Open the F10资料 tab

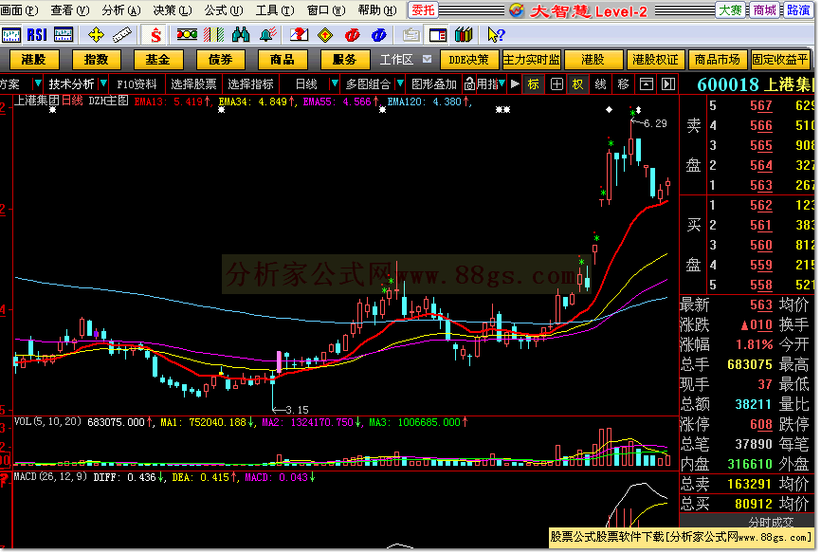pos(137,83)
